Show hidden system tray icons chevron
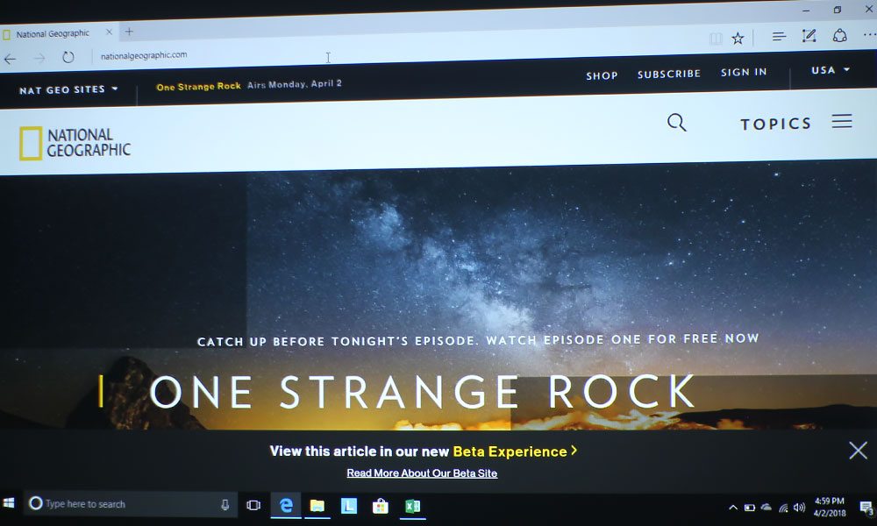Image resolution: width=877 pixels, height=526 pixels. [732, 508]
